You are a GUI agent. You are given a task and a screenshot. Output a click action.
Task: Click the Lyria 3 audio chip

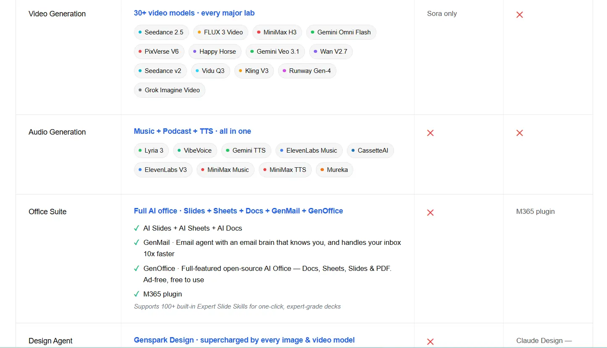point(151,151)
